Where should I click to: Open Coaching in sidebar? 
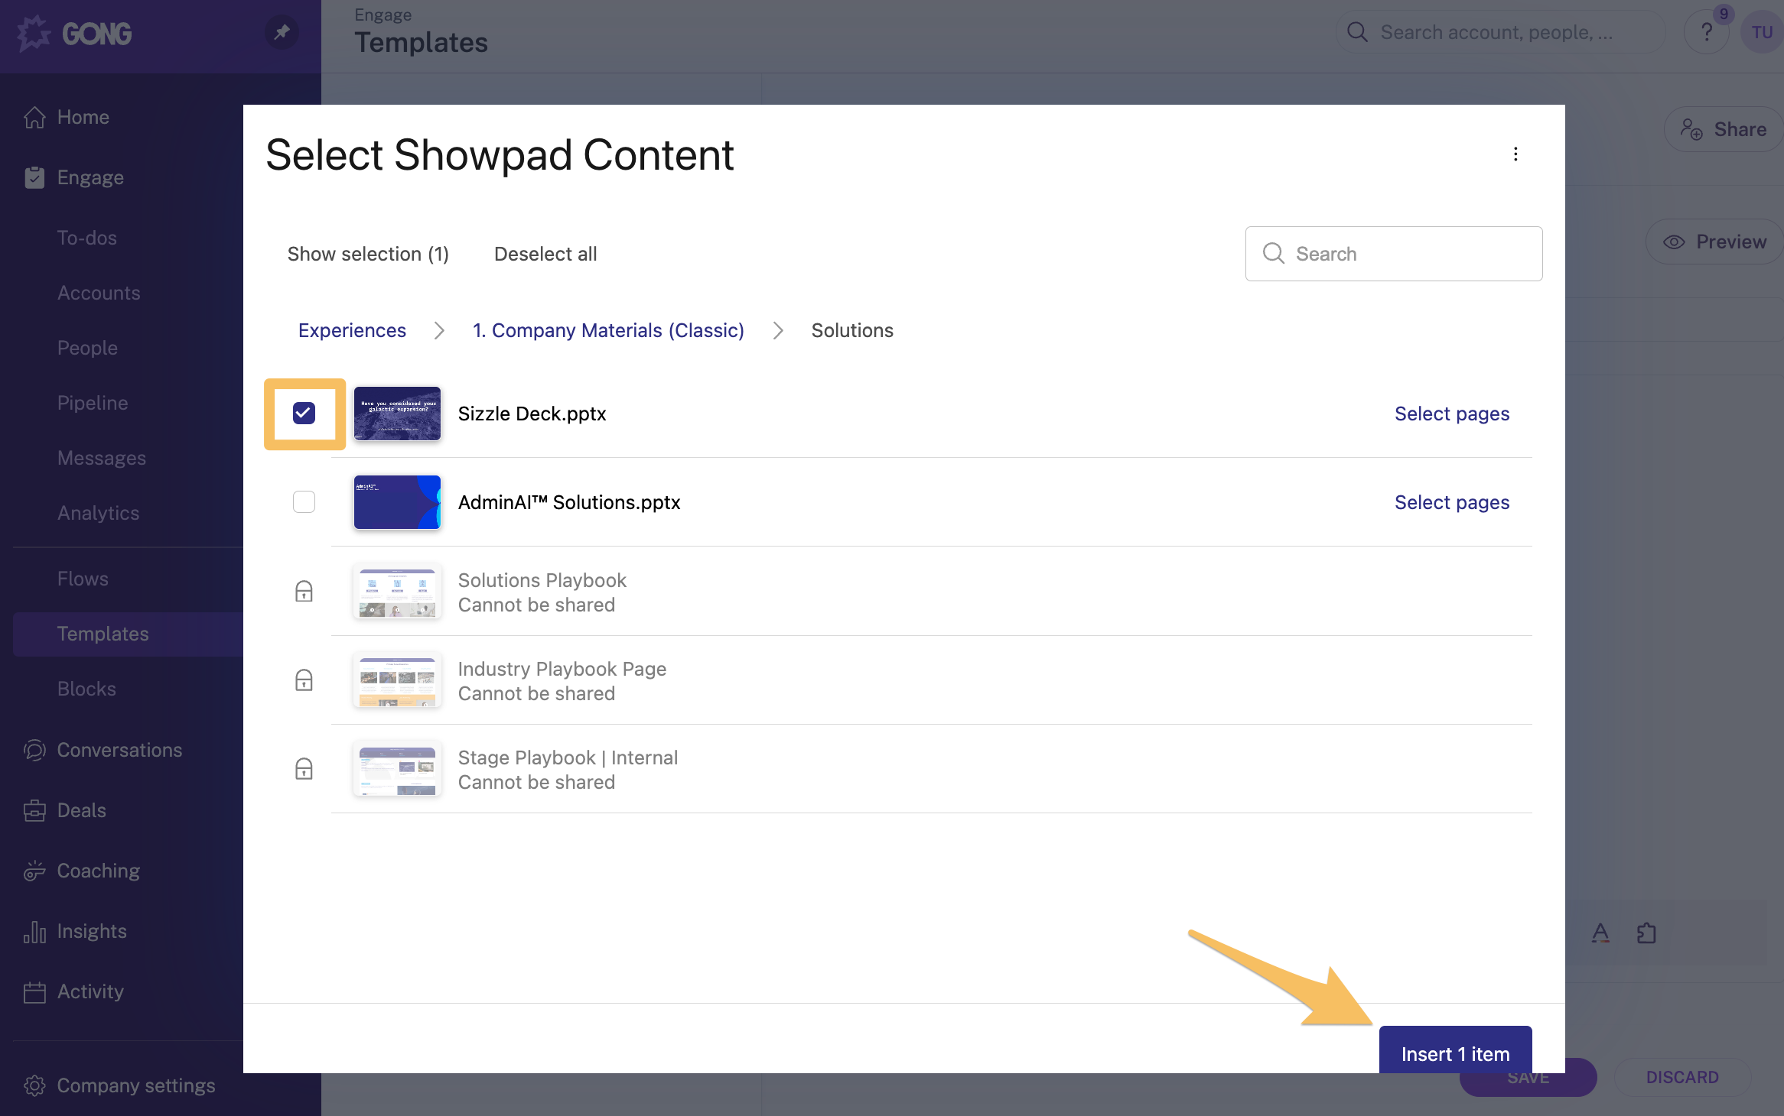coord(98,871)
